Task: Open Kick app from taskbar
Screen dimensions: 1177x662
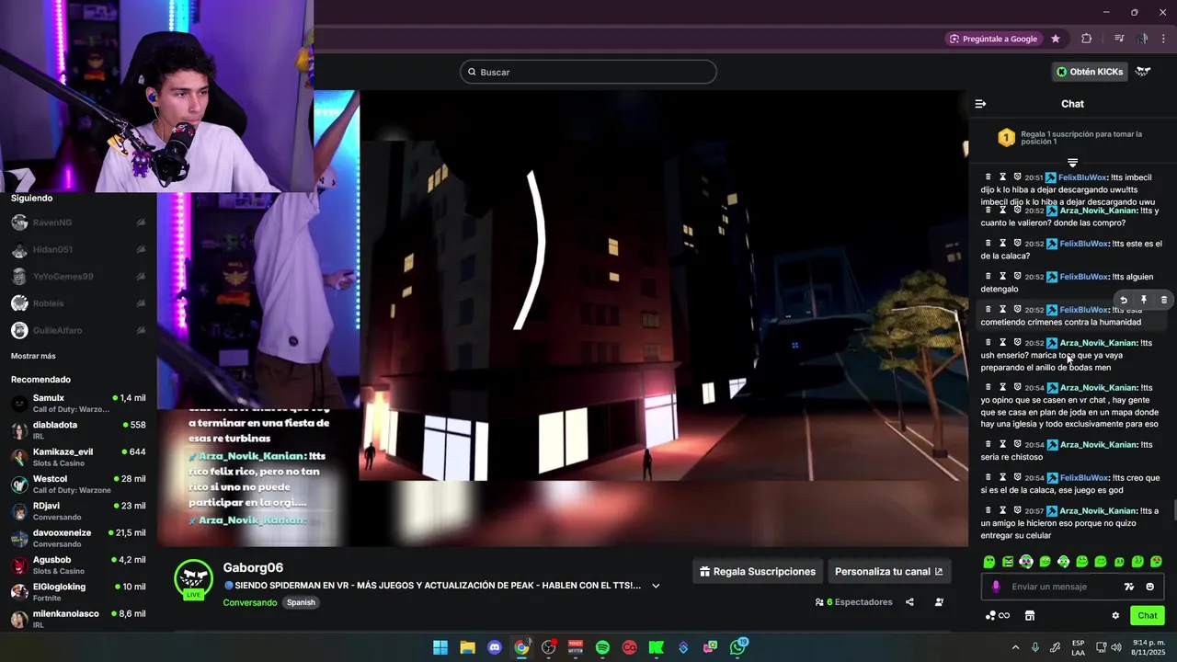Action: [657, 647]
